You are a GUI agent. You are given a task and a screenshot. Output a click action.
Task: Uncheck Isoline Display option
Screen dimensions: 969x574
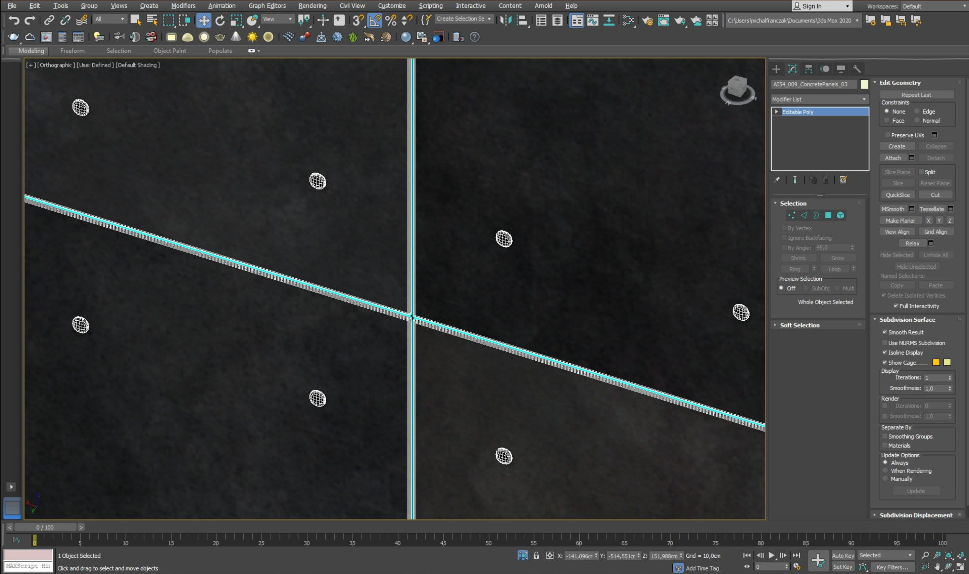(x=884, y=353)
